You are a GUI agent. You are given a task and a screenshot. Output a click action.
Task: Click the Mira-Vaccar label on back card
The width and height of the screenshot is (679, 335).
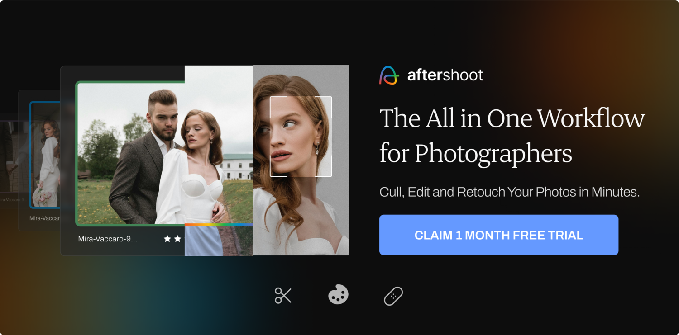pyautogui.click(x=44, y=218)
